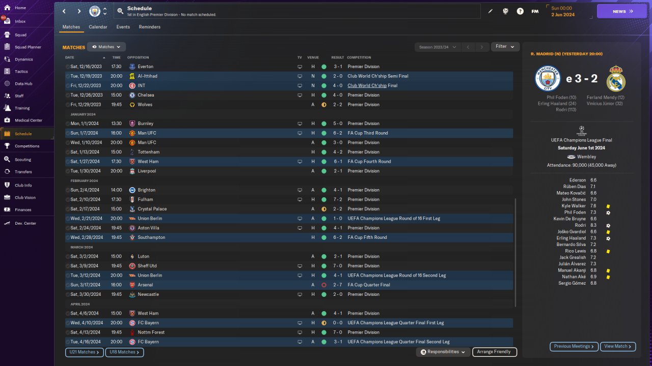Toggle the circle marker for Arsenal match
The image size is (652, 366).
68,285
